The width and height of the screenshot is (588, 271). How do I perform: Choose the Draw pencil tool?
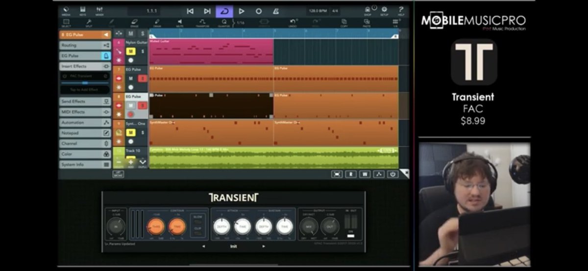(157, 23)
